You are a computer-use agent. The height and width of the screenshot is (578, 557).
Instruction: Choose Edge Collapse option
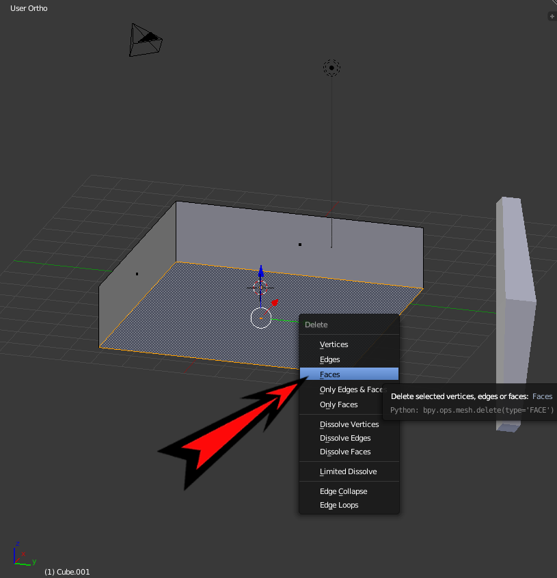349,491
